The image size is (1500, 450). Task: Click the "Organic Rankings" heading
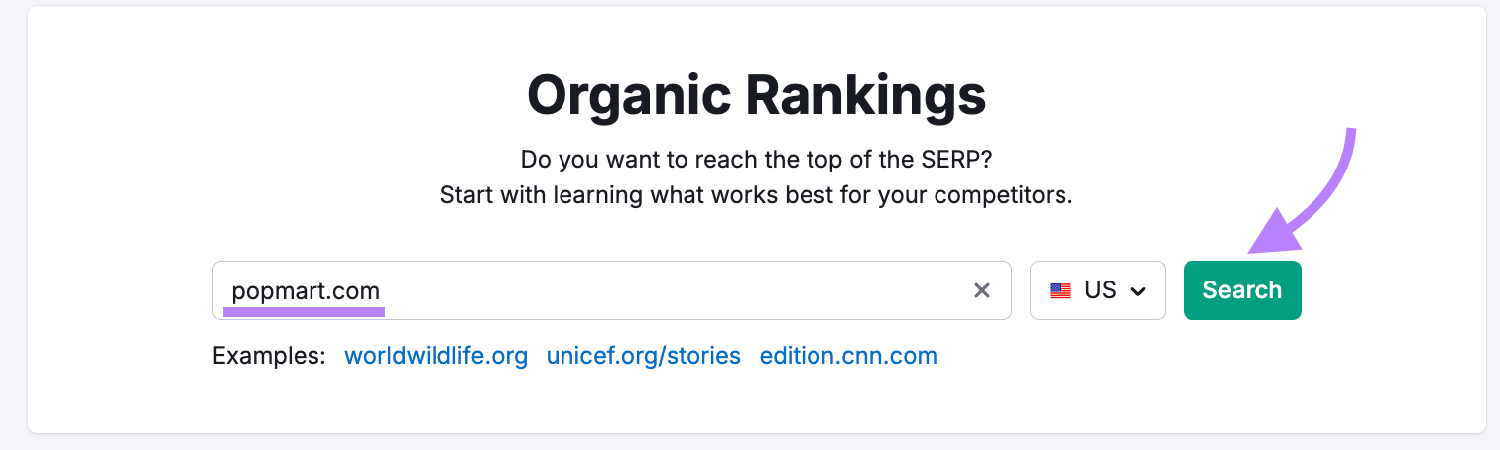click(x=756, y=95)
